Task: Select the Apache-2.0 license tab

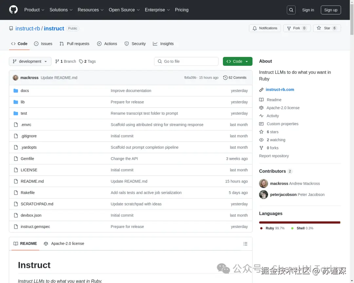Action: (x=64, y=243)
